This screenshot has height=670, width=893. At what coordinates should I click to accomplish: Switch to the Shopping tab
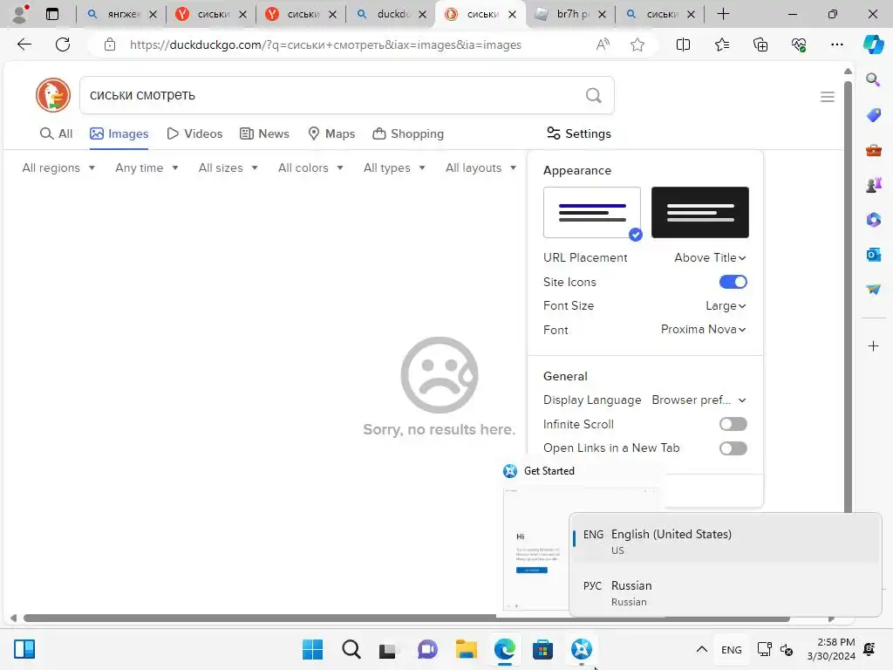click(x=408, y=133)
